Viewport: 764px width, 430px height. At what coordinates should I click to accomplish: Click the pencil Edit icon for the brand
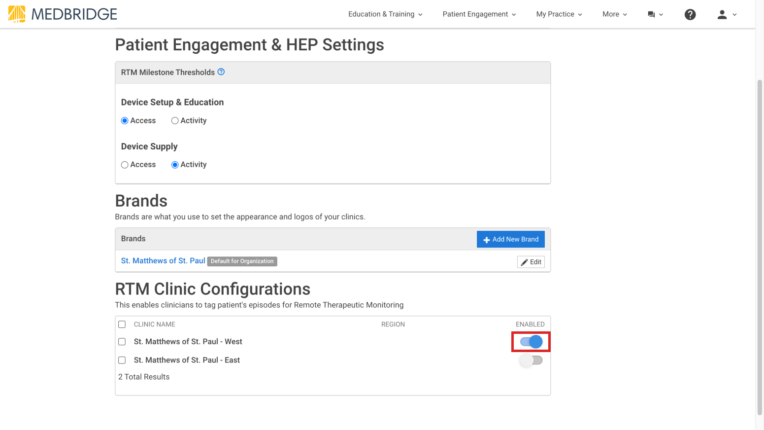pyautogui.click(x=524, y=262)
